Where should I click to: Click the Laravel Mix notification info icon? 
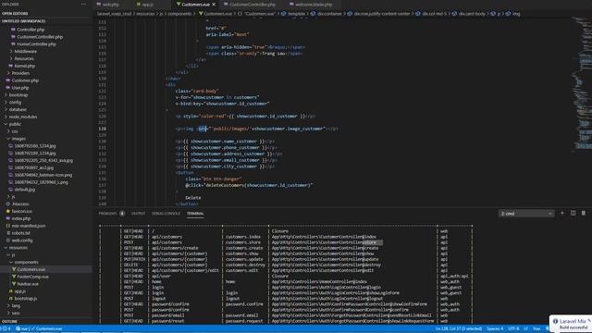(x=555, y=321)
